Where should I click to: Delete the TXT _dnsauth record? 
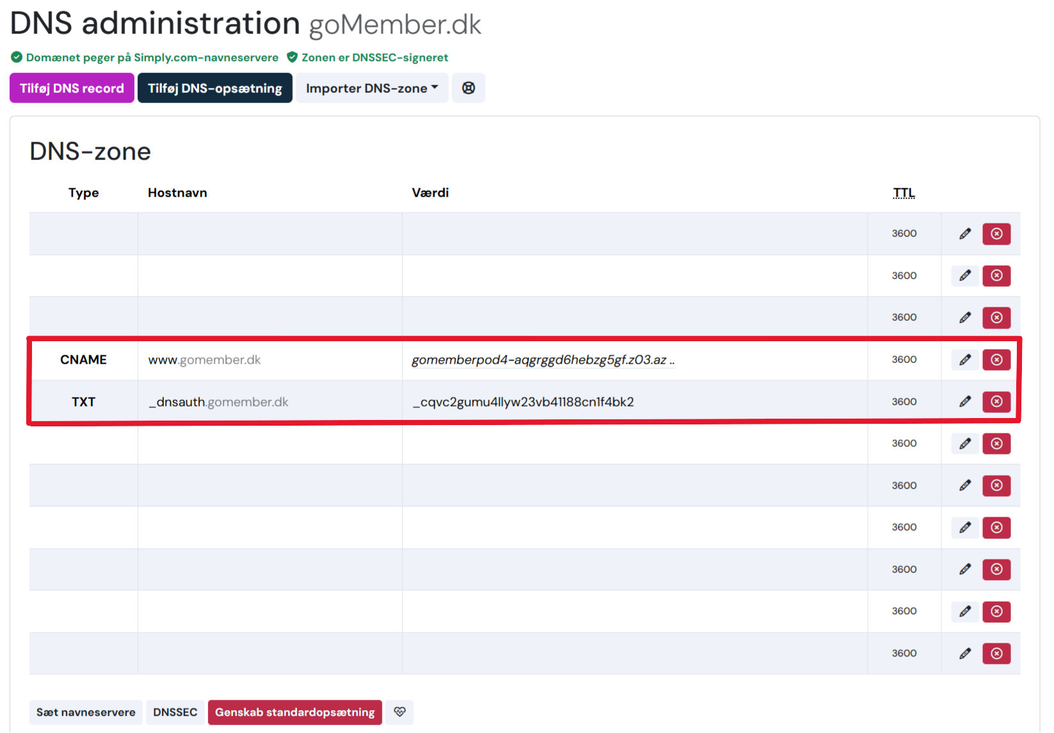996,401
